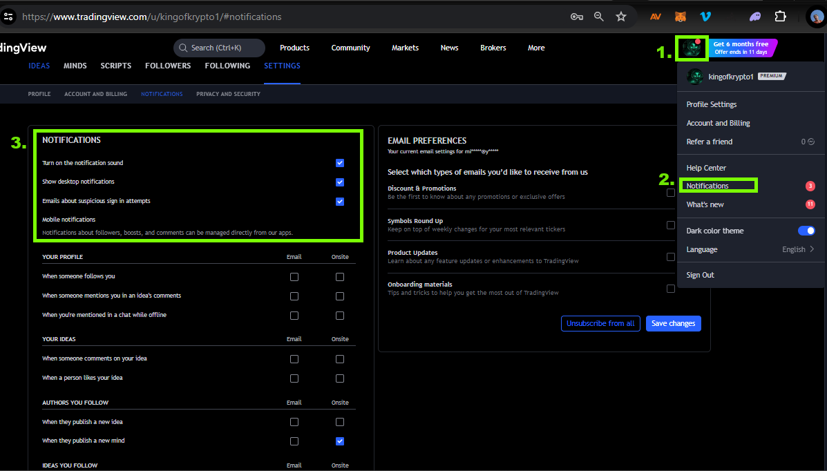The height and width of the screenshot is (471, 827).
Task: Switch to the Followers tab
Action: [x=168, y=66]
